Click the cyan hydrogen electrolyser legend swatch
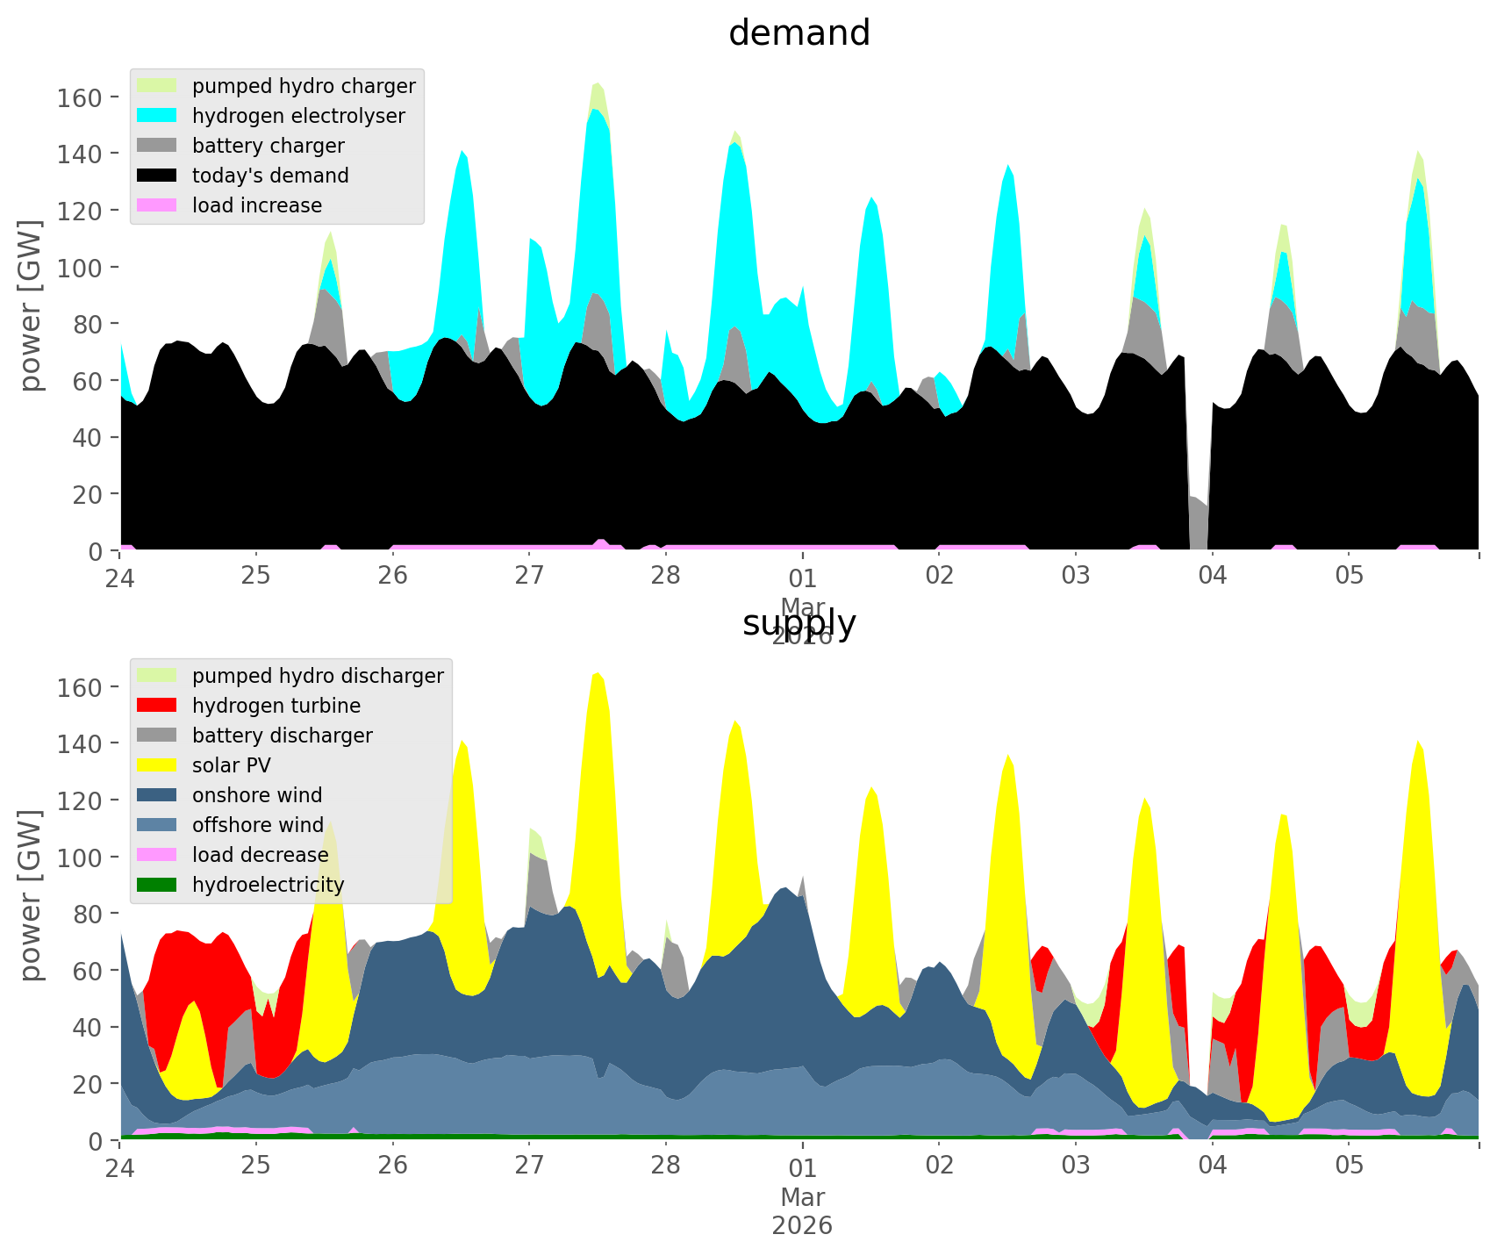This screenshot has width=1497, height=1256. [x=157, y=116]
